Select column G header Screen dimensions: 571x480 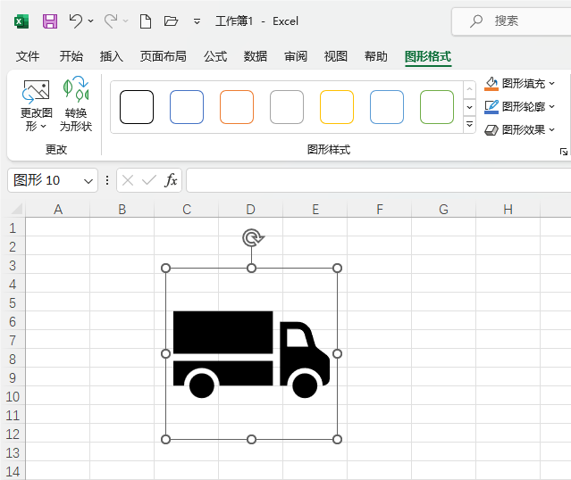click(x=443, y=209)
